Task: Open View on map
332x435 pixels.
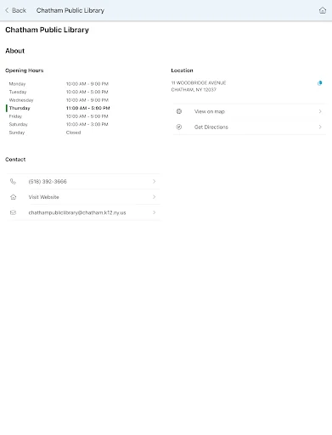Action: pos(250,111)
